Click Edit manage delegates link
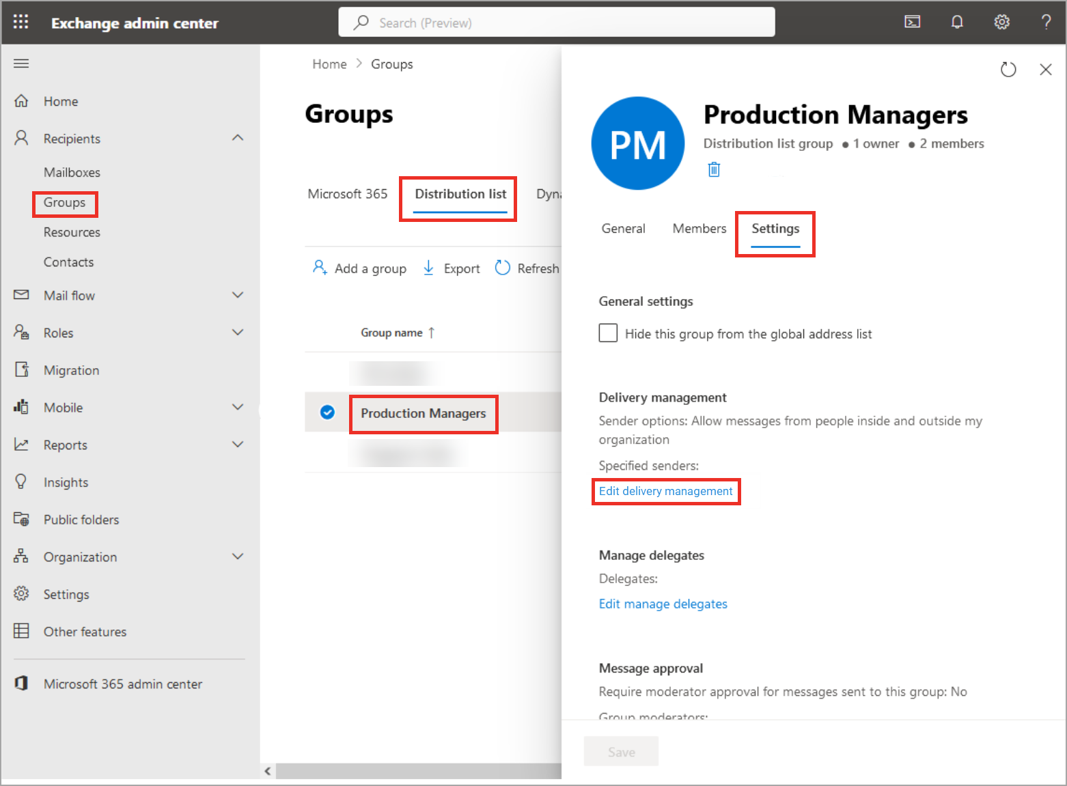 pos(663,604)
